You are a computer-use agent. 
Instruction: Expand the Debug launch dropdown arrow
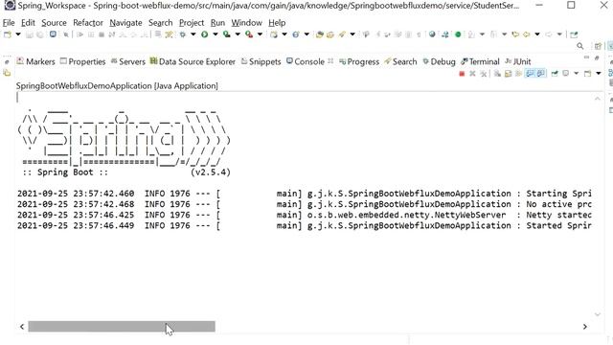[x=193, y=34]
